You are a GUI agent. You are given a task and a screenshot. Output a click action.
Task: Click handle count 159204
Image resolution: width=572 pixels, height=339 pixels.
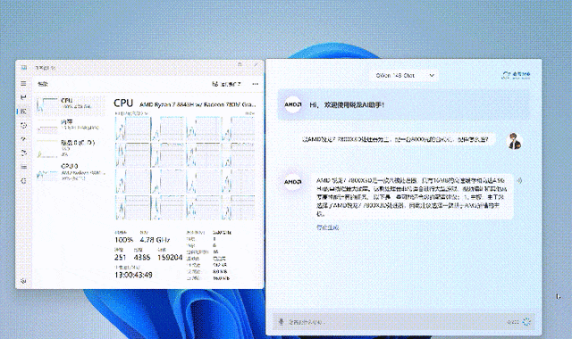170,257
